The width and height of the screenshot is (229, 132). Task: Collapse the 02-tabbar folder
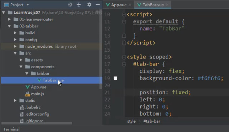(x=9, y=26)
